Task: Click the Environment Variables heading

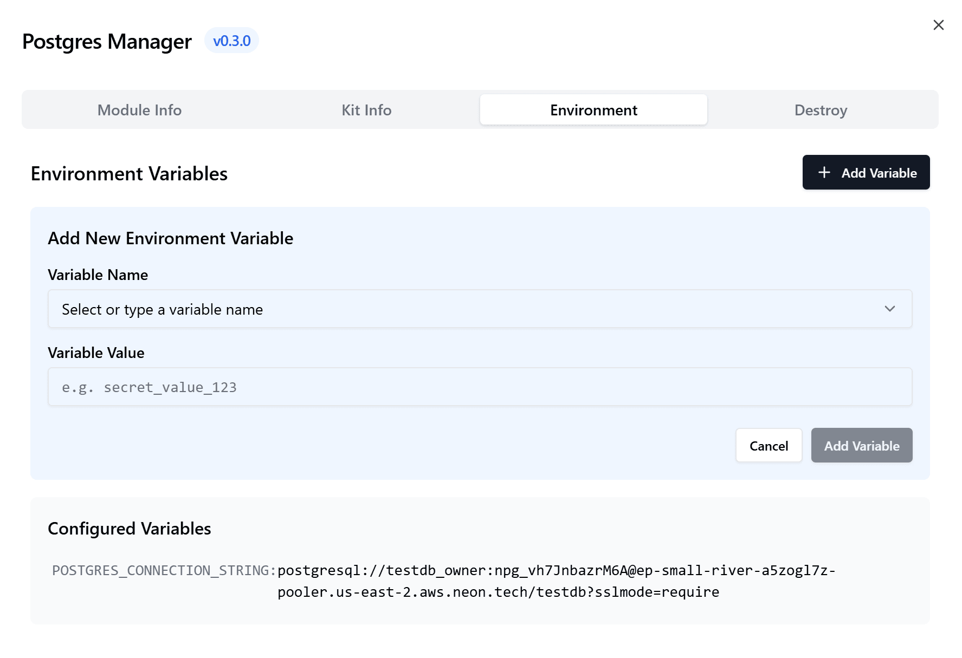Action: point(129,174)
